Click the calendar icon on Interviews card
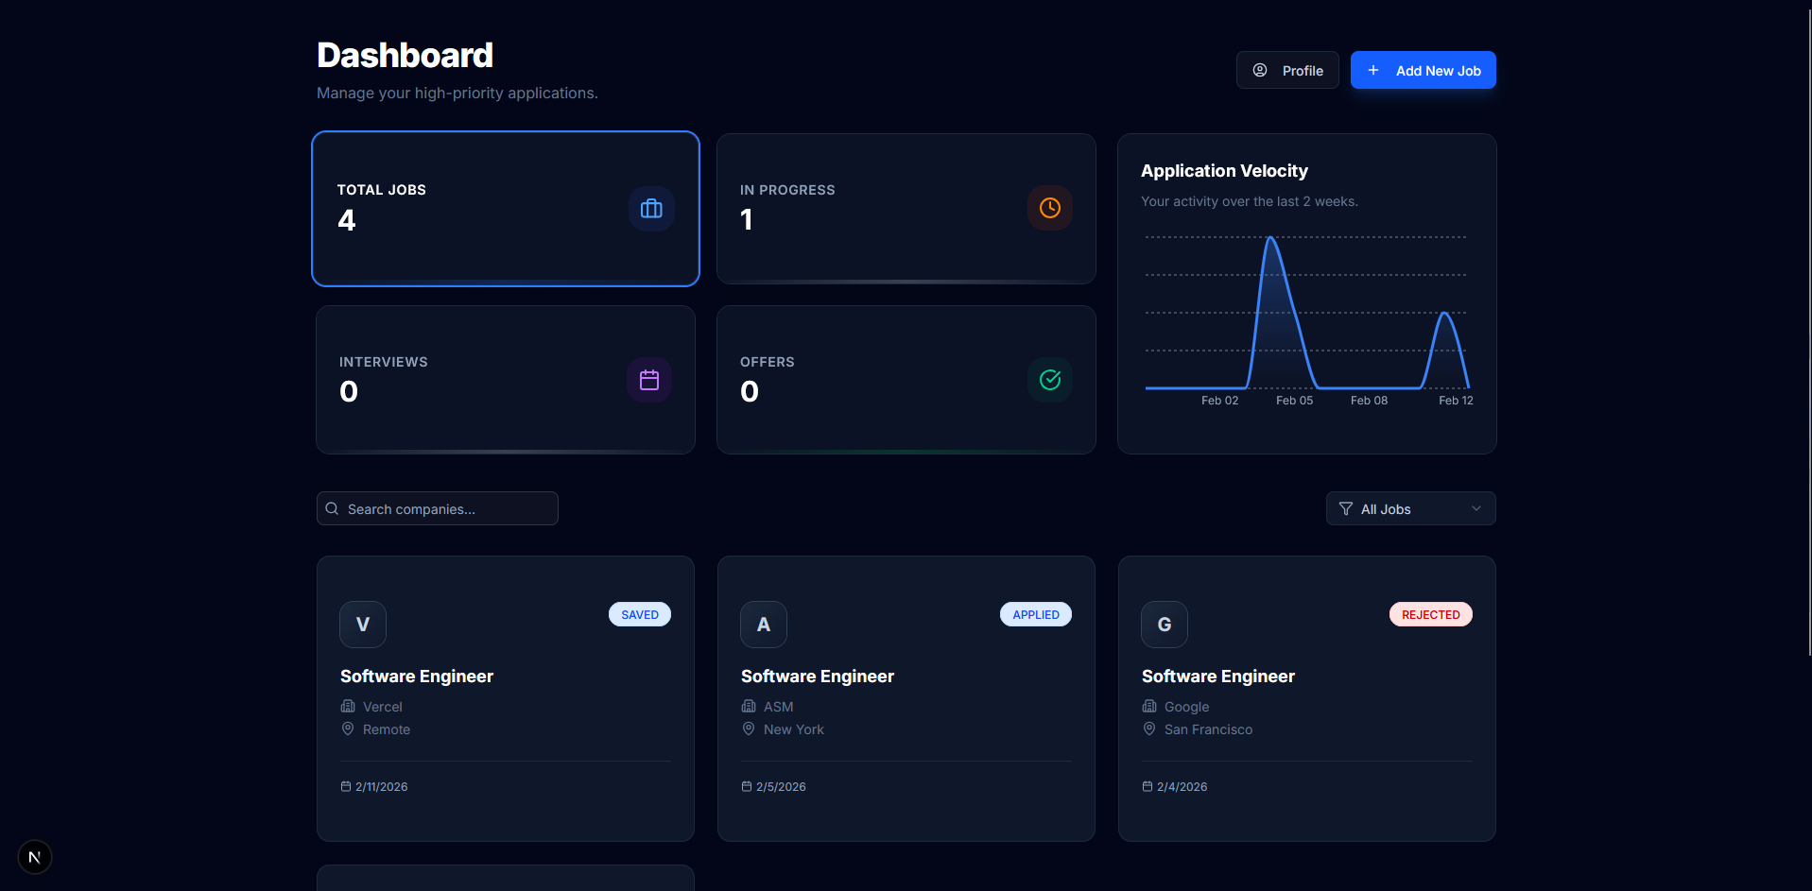Viewport: 1812px width, 891px height. [649, 380]
